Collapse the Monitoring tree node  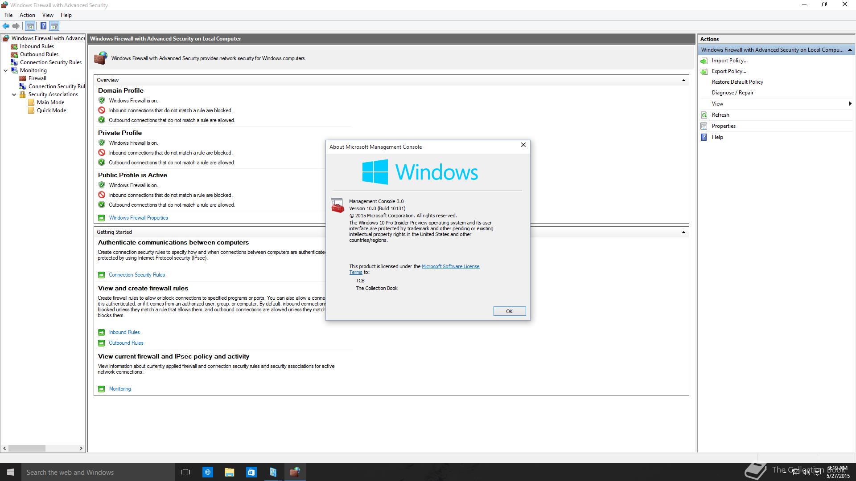tap(6, 70)
